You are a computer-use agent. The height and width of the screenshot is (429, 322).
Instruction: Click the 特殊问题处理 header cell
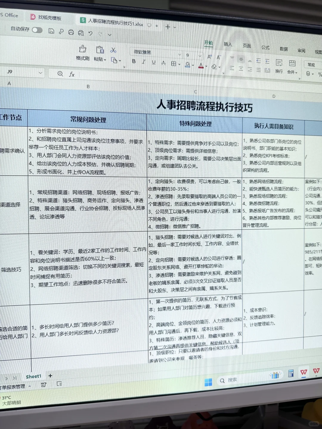pos(195,124)
